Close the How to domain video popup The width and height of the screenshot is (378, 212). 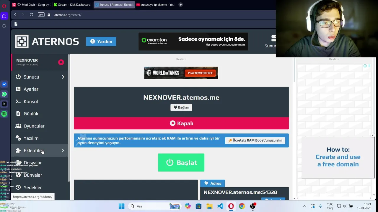pos(373,135)
